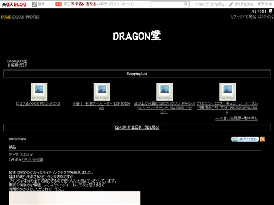
Task: Click the Rakuten BLOG logo
Action: (14, 4)
